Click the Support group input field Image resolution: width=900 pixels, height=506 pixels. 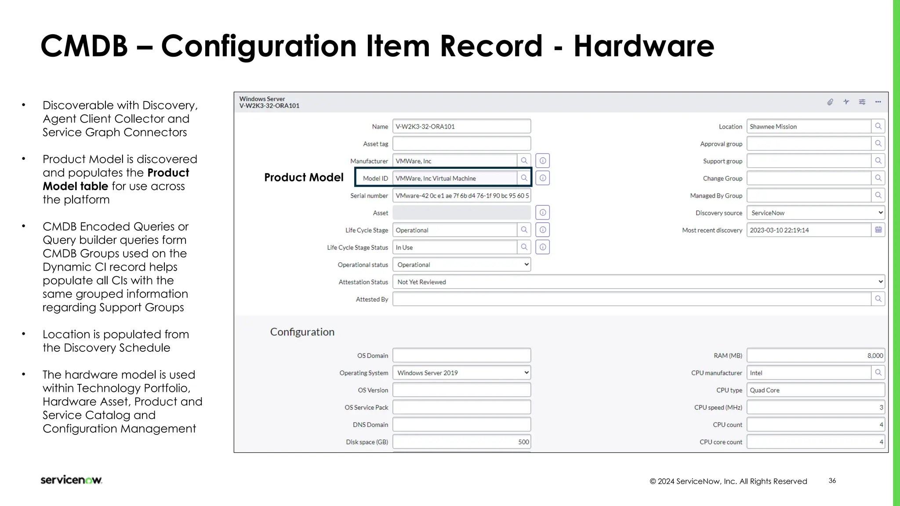pos(809,161)
